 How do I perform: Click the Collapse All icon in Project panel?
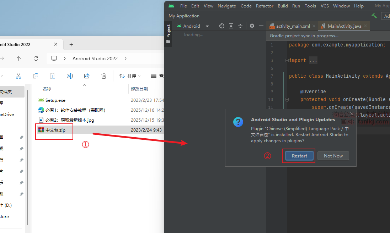coord(240,26)
